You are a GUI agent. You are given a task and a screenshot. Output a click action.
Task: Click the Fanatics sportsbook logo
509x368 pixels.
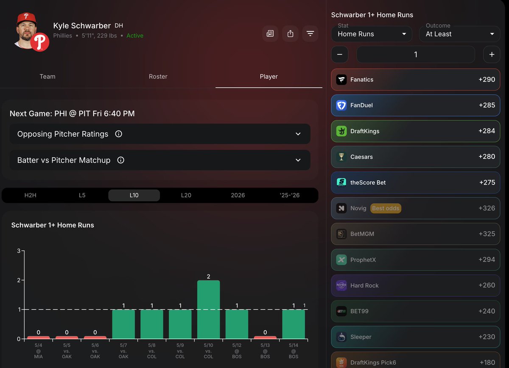click(x=341, y=80)
